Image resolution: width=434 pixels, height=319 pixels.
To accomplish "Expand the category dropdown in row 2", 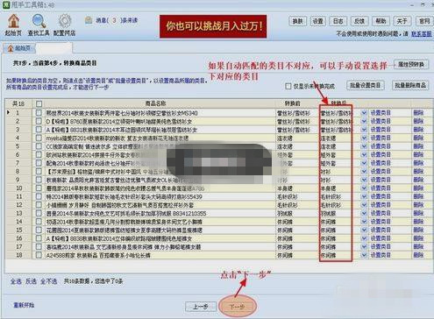I will point(364,121).
